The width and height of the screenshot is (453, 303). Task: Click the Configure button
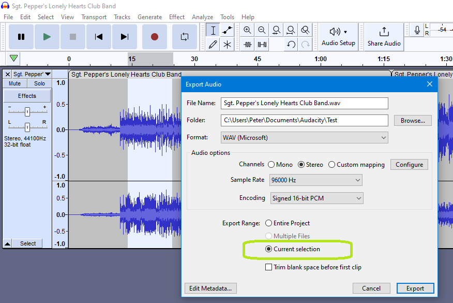[x=410, y=165]
